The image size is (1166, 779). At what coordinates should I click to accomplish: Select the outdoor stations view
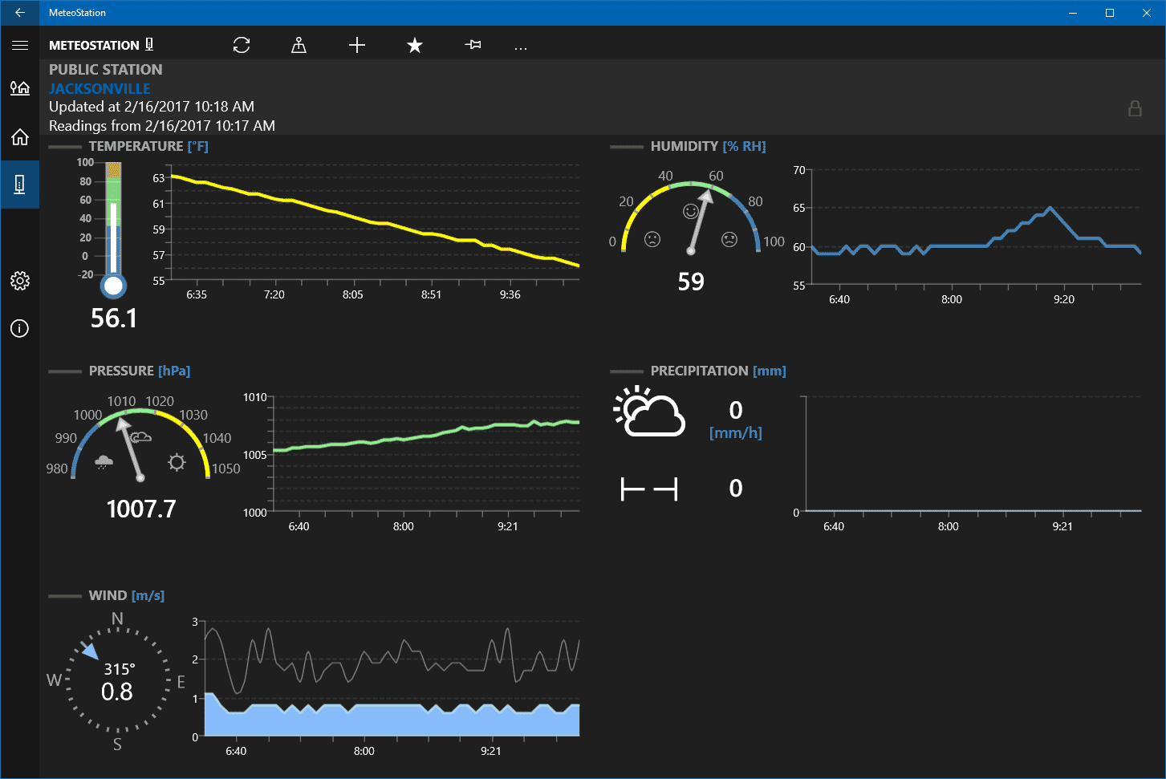19,88
